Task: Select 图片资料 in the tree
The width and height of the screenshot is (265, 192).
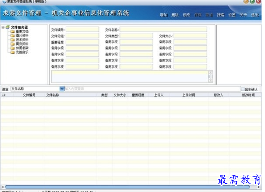Action: 22,35
